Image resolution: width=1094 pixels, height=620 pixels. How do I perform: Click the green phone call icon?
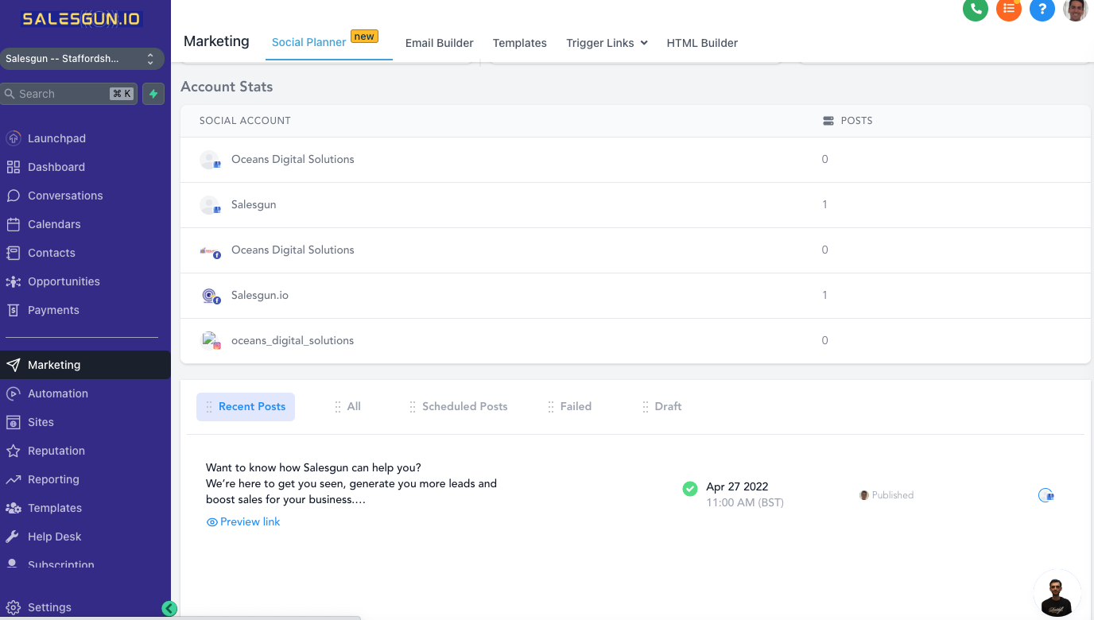pos(975,10)
